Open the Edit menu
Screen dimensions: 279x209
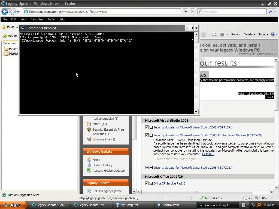(14, 19)
